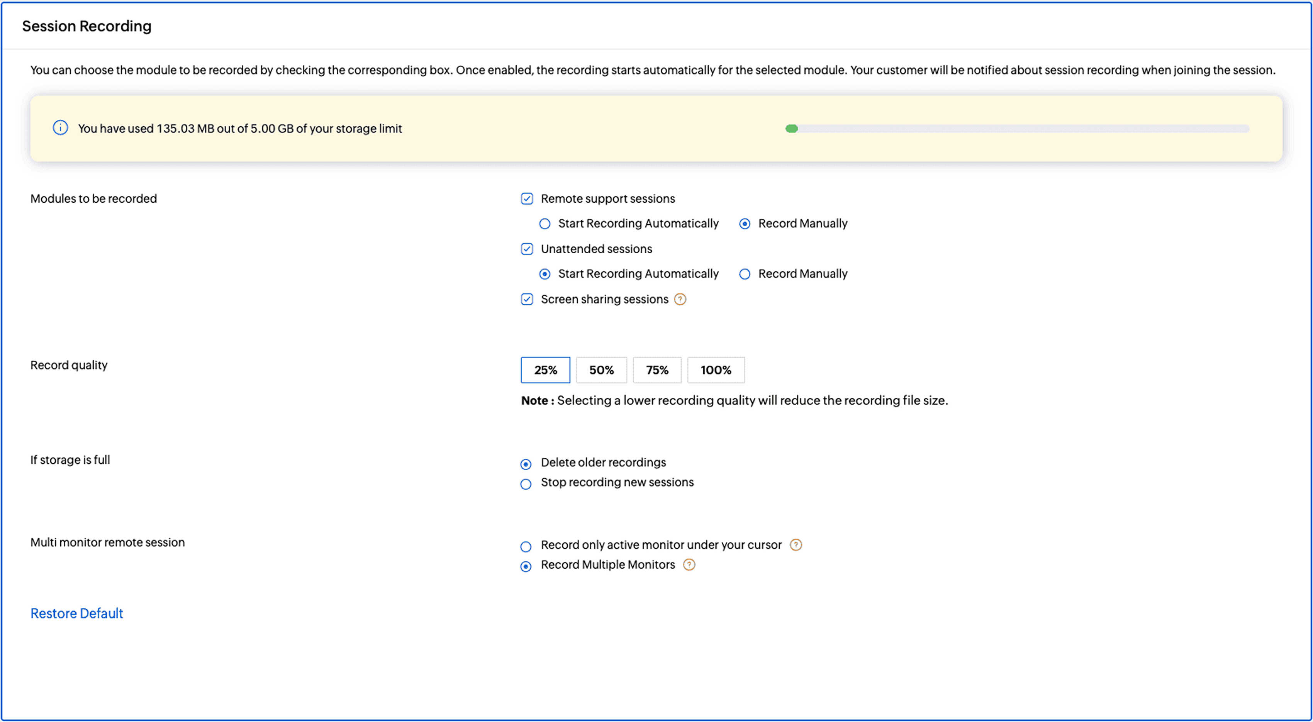Select Start Recording Automatically for remote support sessions
Image resolution: width=1313 pixels, height=722 pixels.
545,223
